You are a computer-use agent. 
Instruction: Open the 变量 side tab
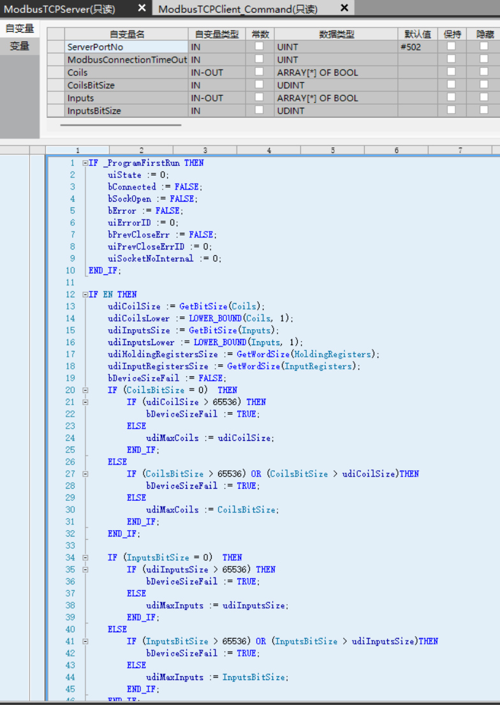tap(19, 46)
